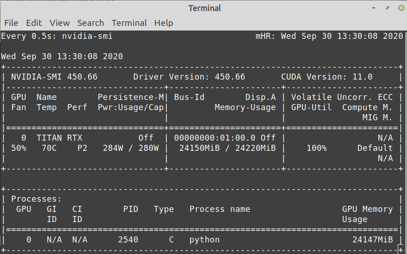Open the File menu
Viewport: 407px width, 254px height.
pos(11,23)
